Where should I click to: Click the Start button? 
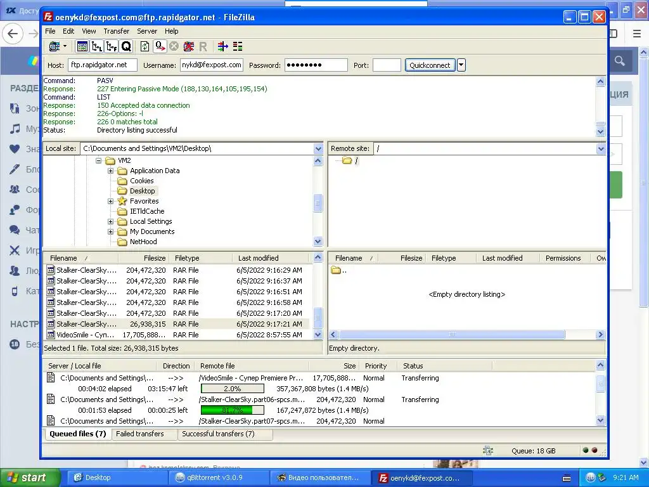(x=30, y=477)
